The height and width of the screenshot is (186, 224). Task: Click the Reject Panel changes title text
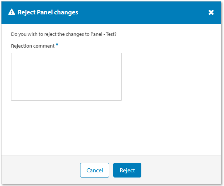[48, 12]
